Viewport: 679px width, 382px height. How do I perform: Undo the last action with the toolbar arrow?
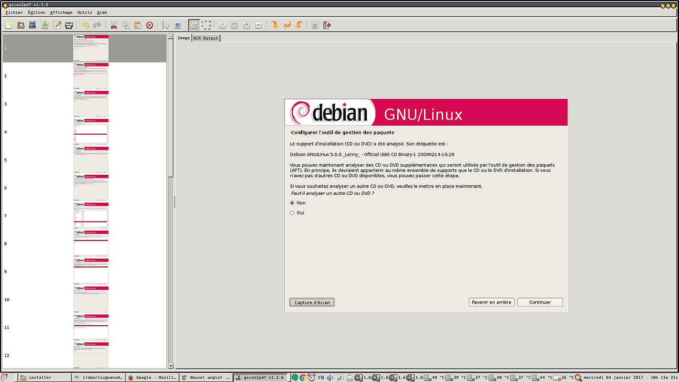coord(85,25)
